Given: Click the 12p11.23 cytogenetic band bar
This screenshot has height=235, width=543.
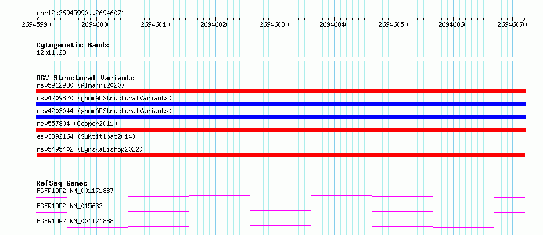Looking at the screenshot, I should (x=281, y=59).
